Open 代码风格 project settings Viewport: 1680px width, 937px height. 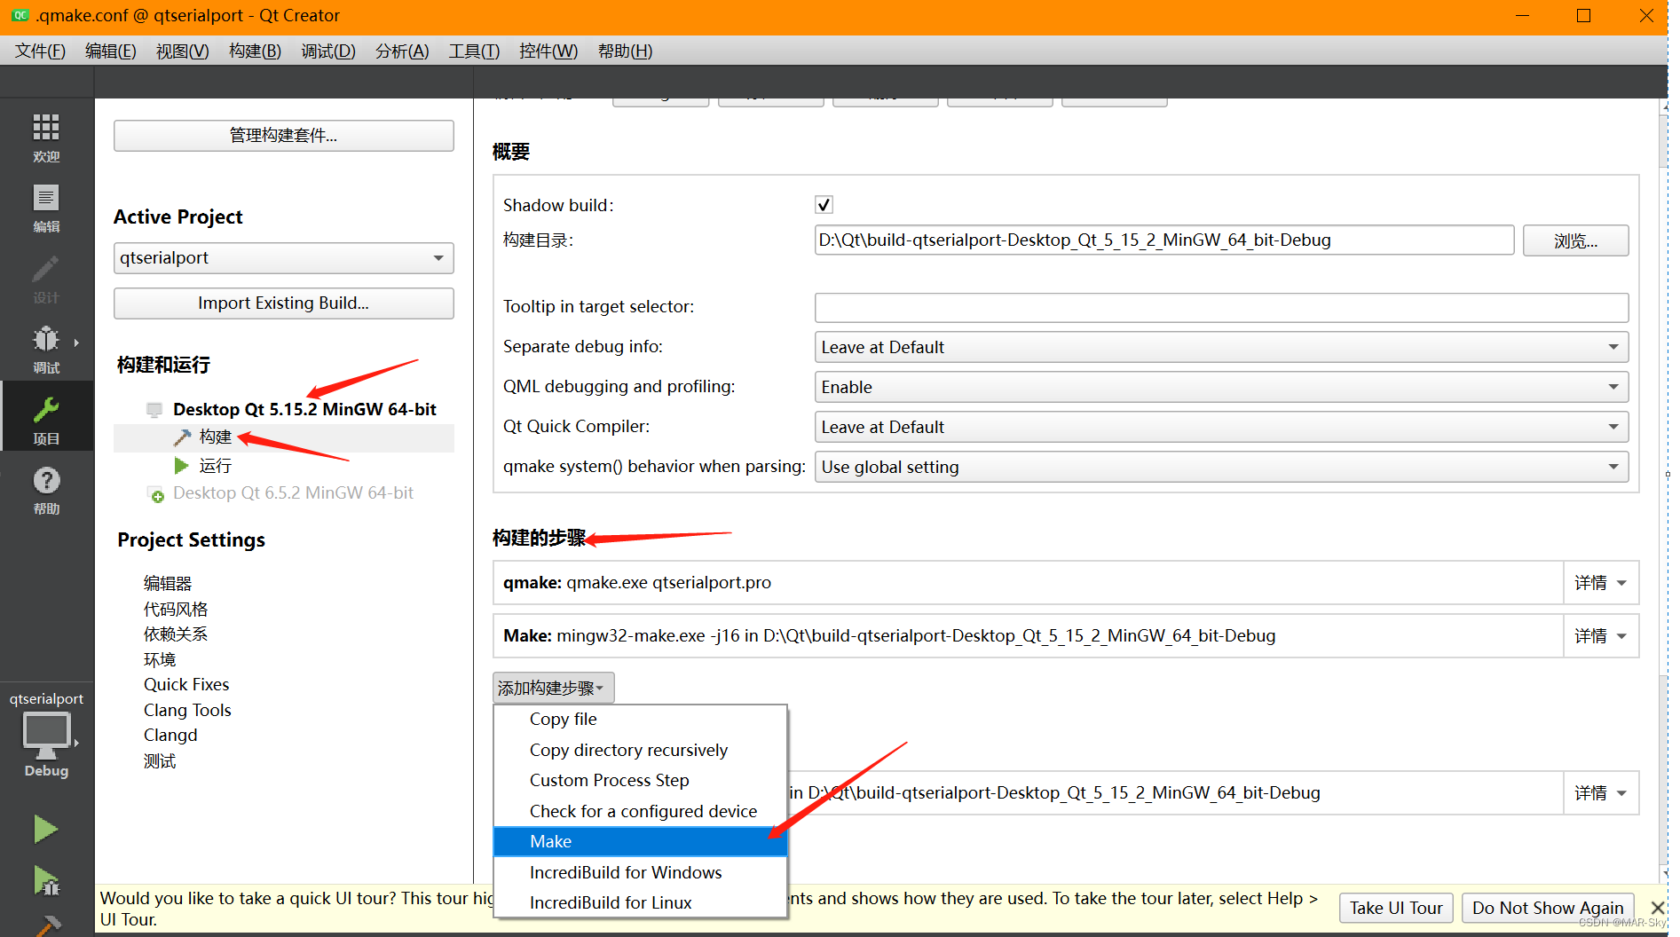click(x=176, y=610)
